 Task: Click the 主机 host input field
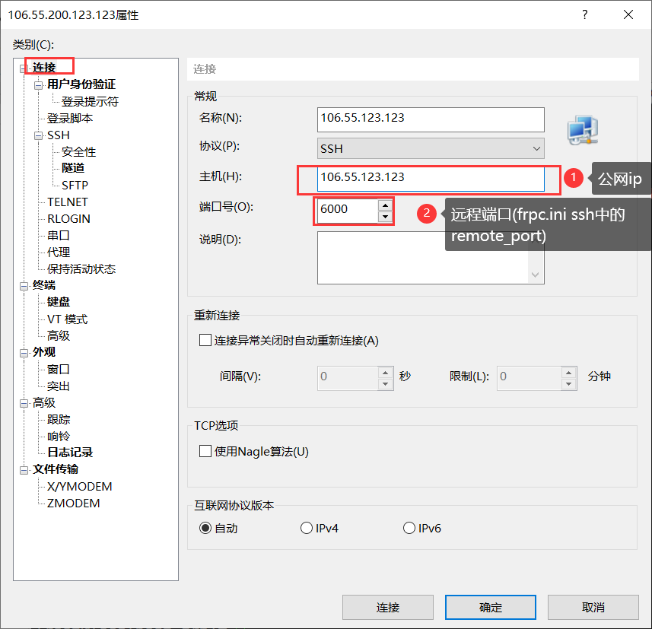[431, 179]
